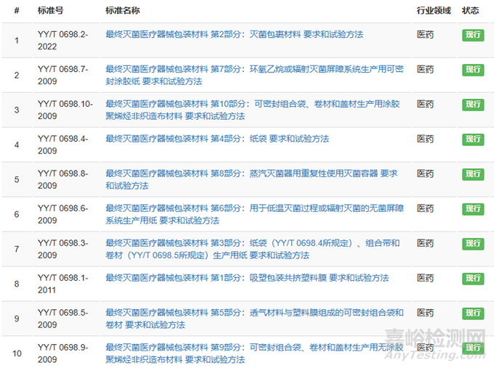Select the YY/T 0698.8-2009 standard number cell
The width and height of the screenshot is (494, 368).
[62, 180]
